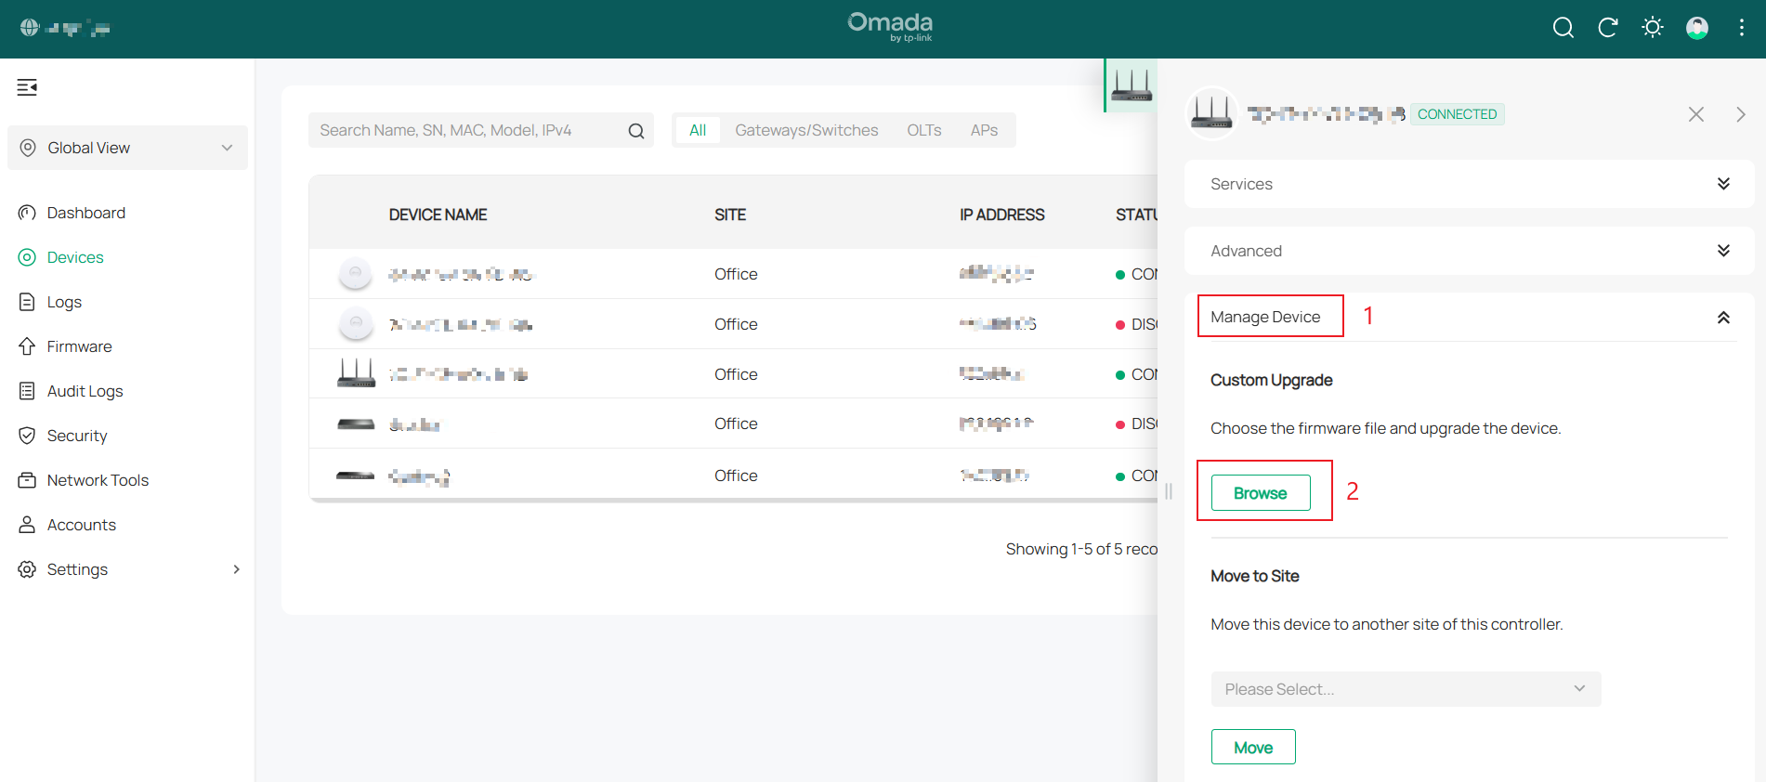Viewport: 1766px width, 782px height.
Task: Click the last switch device icon
Action: [356, 476]
